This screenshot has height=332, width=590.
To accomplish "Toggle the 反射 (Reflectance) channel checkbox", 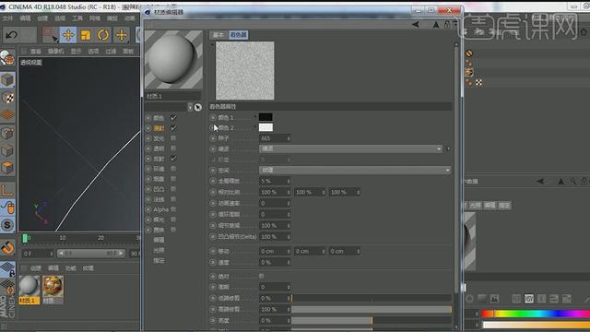I will coord(173,159).
